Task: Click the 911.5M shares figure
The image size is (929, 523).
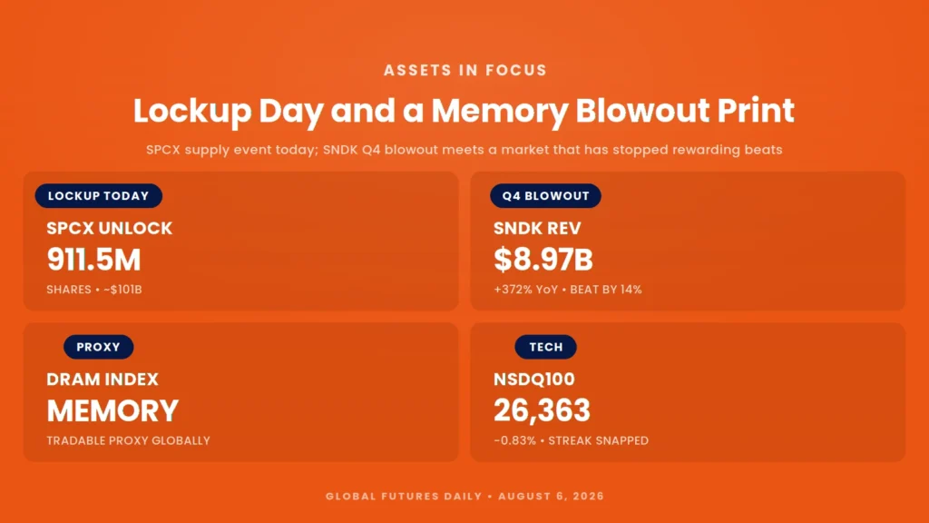Action: tap(93, 260)
